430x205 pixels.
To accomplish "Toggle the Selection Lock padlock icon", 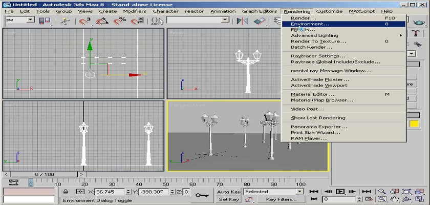I will pyautogui.click(x=66, y=192).
